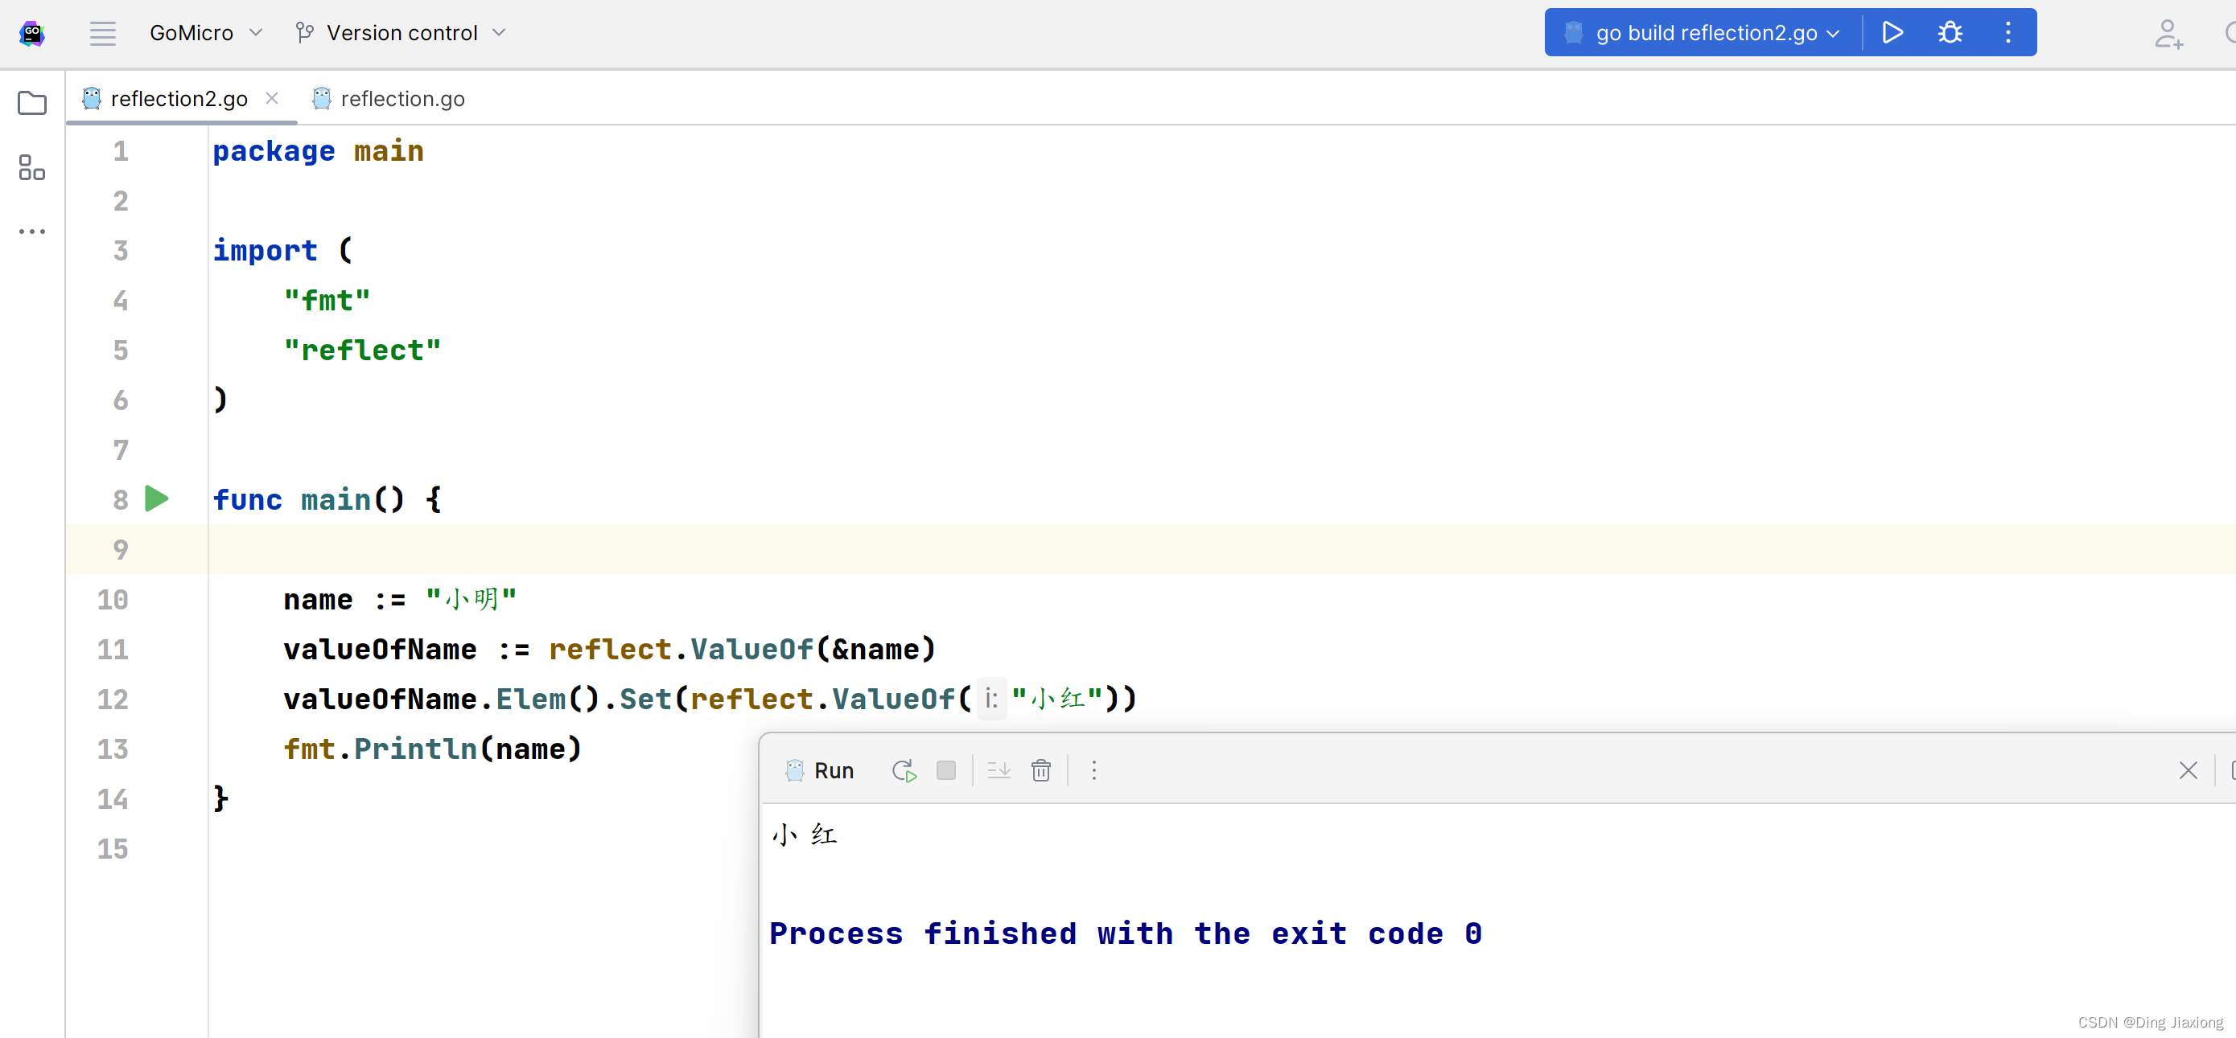Click the empty line 9 in editor
Screen dimensions: 2236x1038
[868, 549]
